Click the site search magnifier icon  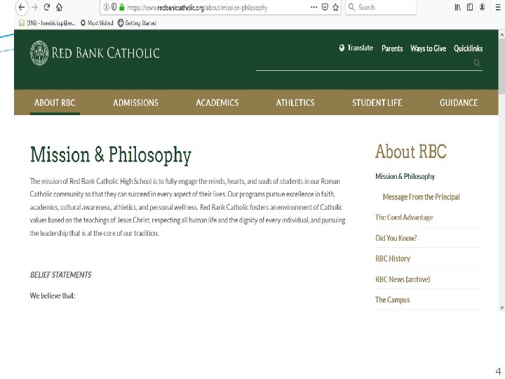477,63
